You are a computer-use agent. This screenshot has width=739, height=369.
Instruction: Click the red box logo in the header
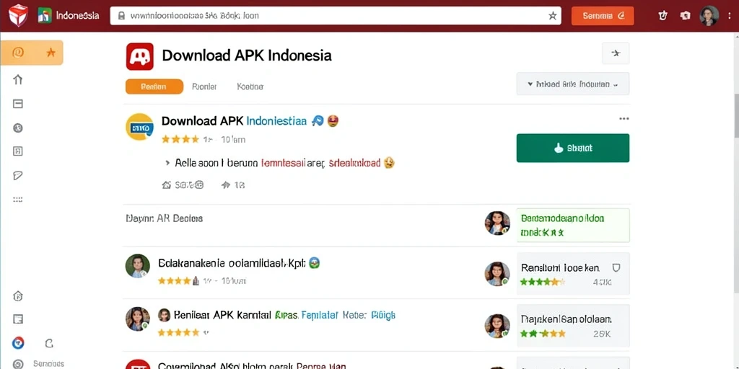[18, 15]
